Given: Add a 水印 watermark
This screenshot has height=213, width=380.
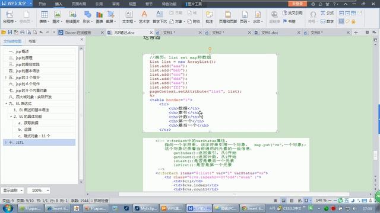Looking at the screenshot, I should coord(258,17).
